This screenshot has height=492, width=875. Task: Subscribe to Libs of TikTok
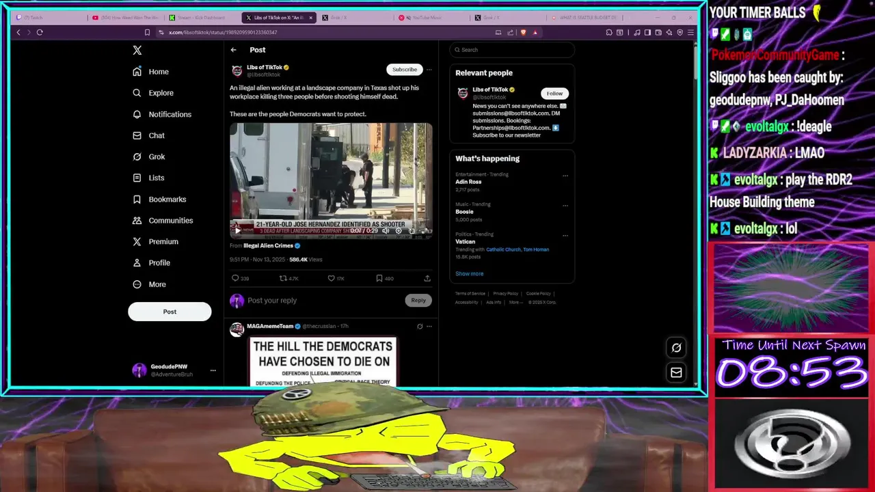pyautogui.click(x=405, y=69)
